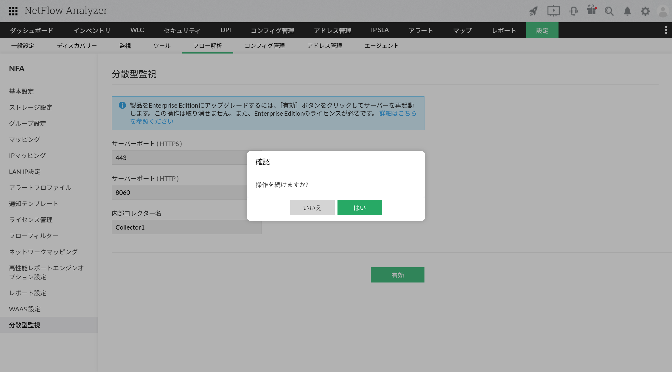Click はい to confirm operation
The height and width of the screenshot is (372, 672).
tap(360, 208)
